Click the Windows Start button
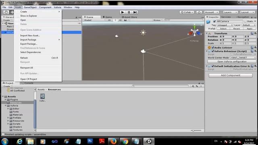The height and width of the screenshot is (145, 258). (5, 141)
